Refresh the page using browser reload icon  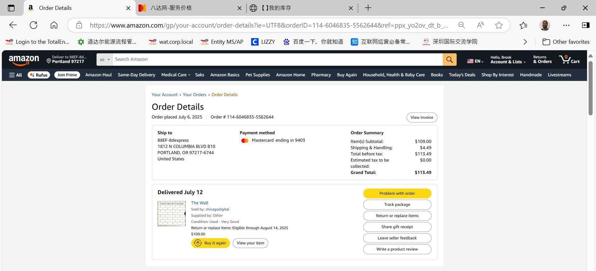point(34,25)
